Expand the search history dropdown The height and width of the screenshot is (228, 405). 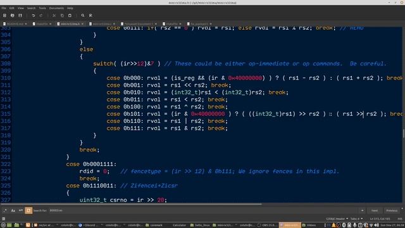(362, 211)
